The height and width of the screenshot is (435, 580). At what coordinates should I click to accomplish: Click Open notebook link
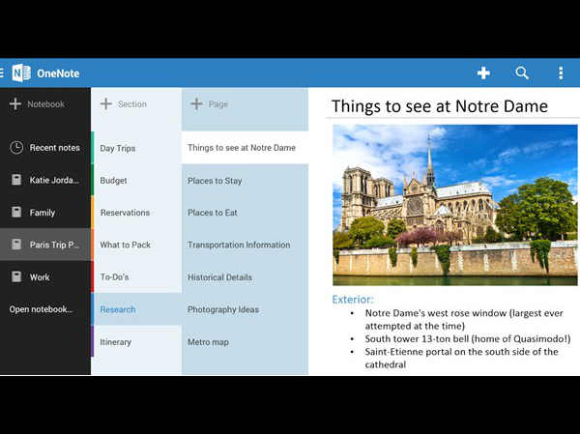click(x=41, y=309)
